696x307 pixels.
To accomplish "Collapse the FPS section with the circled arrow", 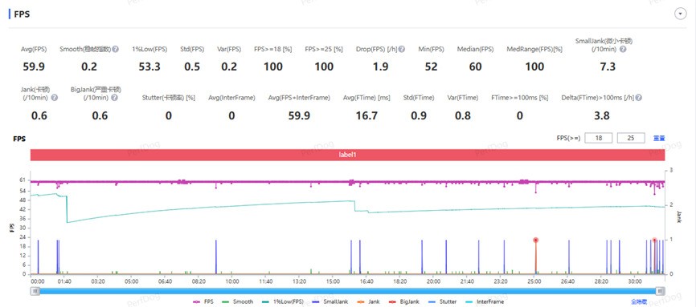I will click(680, 14).
